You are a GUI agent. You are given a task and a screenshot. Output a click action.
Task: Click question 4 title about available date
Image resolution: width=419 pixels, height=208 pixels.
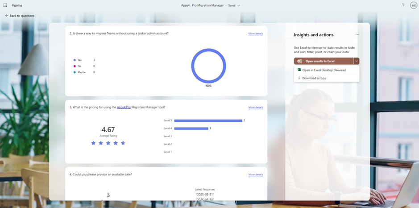101,175
